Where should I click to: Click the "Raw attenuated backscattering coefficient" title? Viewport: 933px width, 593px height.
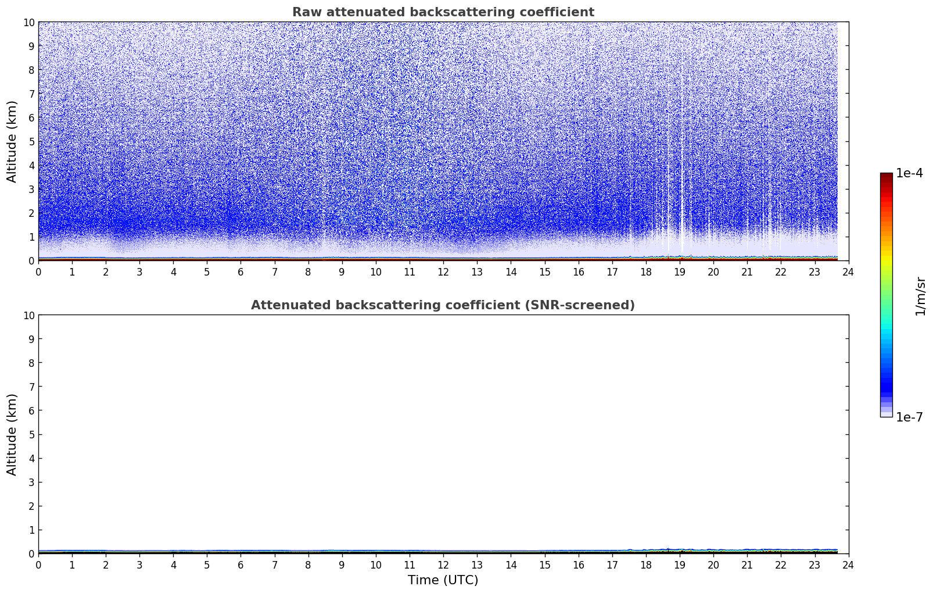tap(443, 12)
